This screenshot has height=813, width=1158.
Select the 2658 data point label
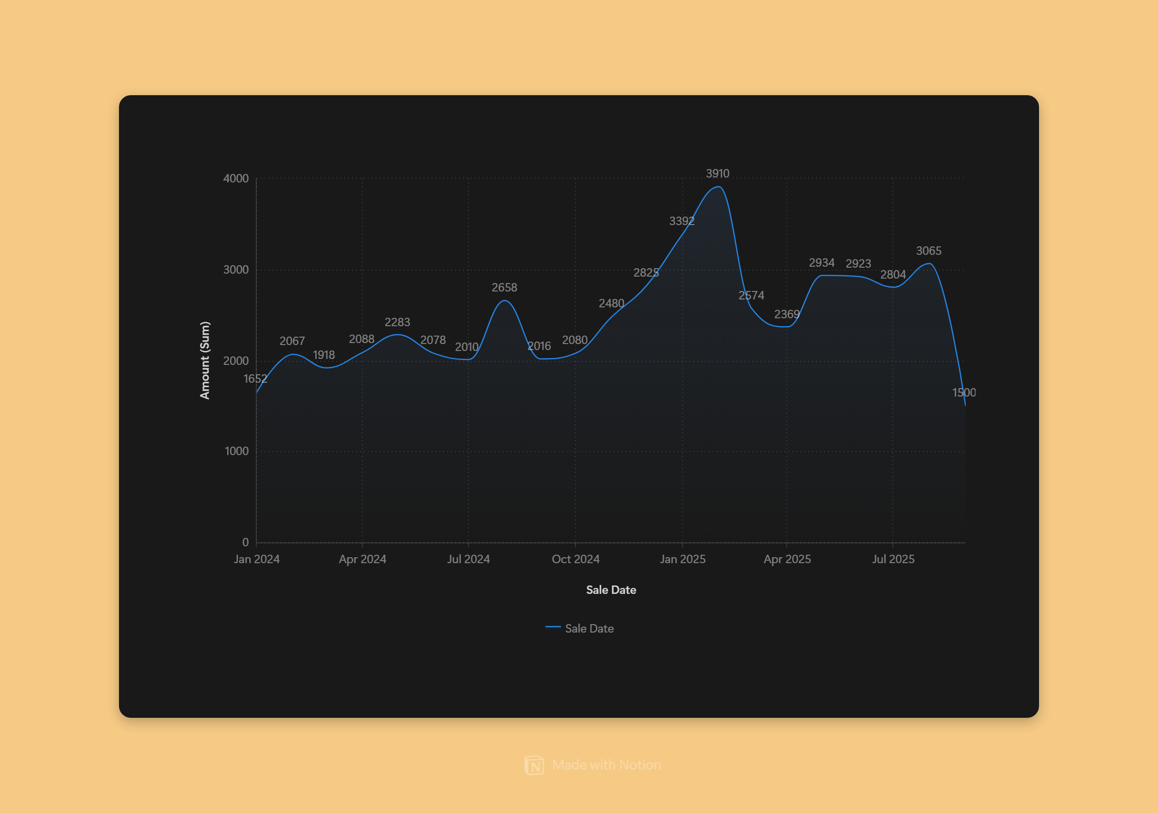pyautogui.click(x=504, y=288)
